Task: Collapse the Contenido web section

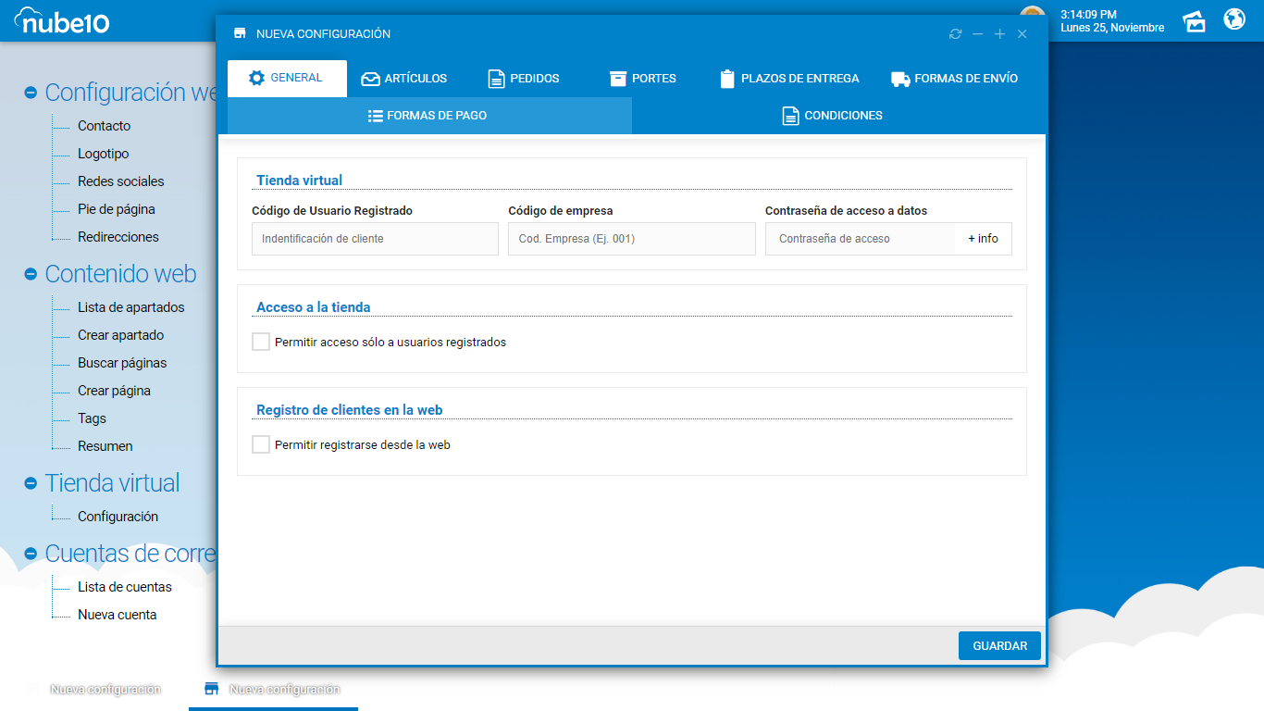Action: [31, 274]
